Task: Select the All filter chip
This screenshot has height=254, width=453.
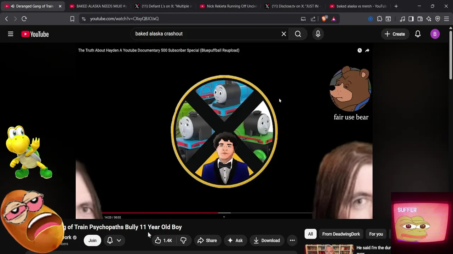Action: pyautogui.click(x=310, y=234)
